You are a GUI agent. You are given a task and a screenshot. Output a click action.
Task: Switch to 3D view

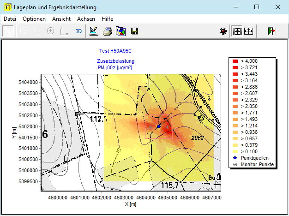click(x=78, y=31)
